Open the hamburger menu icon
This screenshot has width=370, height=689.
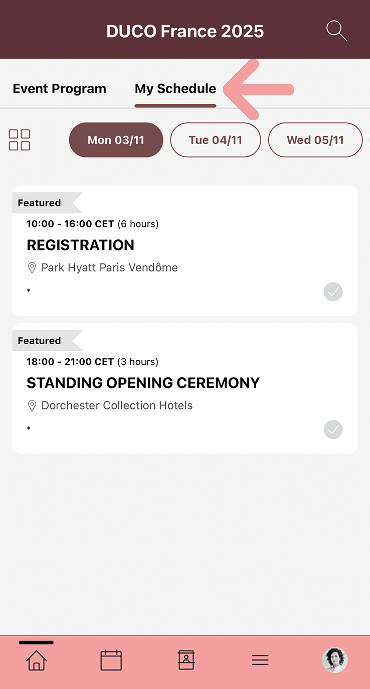260,660
